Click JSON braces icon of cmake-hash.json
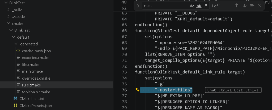The width and height of the screenshot is (272, 110). point(18,51)
